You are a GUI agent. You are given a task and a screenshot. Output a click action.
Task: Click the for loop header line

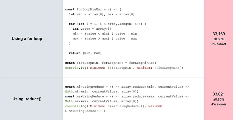tap(107, 24)
